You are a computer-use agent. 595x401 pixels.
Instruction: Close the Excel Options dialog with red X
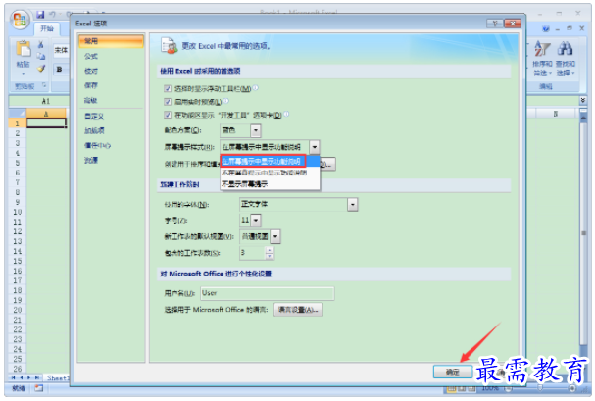pyautogui.click(x=513, y=24)
